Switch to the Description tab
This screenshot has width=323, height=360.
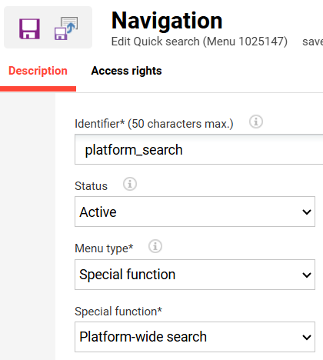click(38, 71)
